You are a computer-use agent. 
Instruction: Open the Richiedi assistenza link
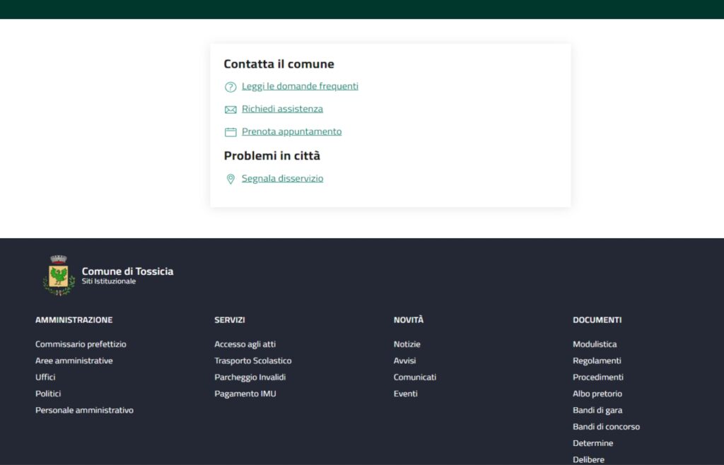(x=282, y=109)
